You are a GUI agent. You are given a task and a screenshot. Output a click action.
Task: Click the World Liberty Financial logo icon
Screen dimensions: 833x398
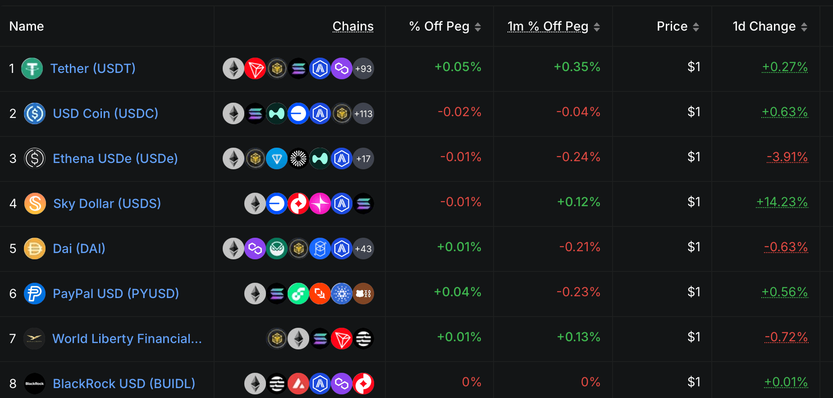coord(34,339)
